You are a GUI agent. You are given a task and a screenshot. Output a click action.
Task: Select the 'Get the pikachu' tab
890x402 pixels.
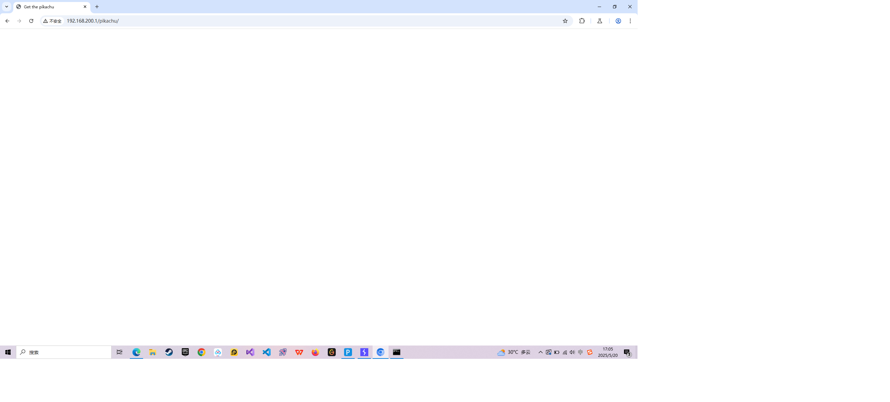[x=48, y=7]
